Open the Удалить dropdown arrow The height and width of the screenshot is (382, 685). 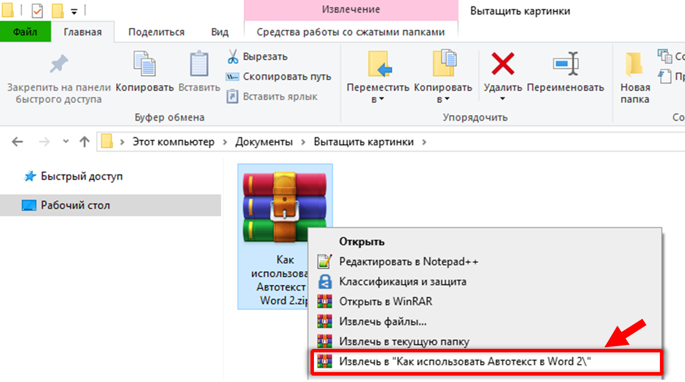502,99
